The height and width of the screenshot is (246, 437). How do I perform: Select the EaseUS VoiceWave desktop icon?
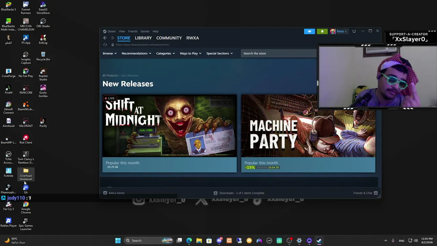[x=43, y=8]
